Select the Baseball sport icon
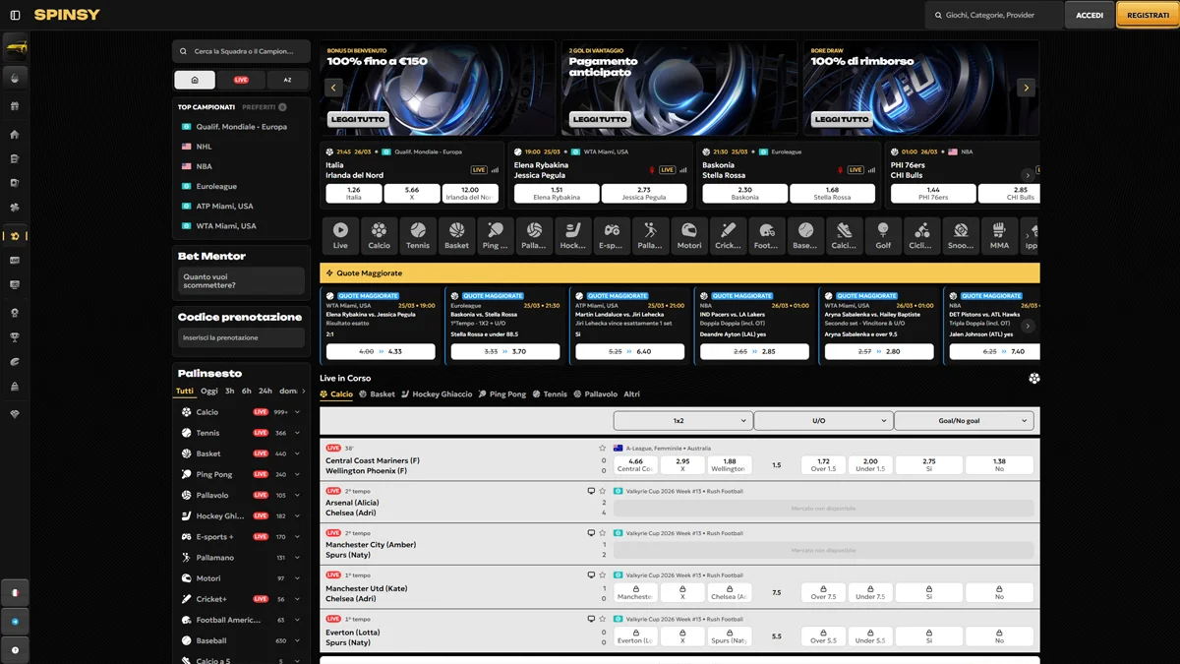 805,235
